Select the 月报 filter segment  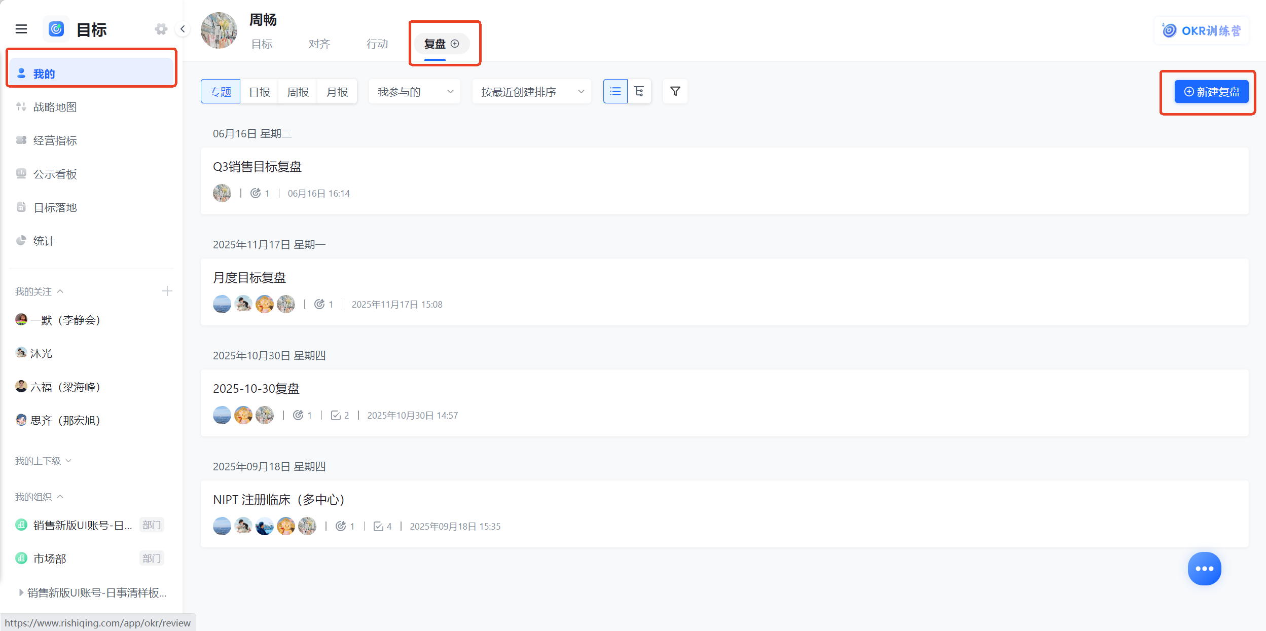click(x=337, y=92)
